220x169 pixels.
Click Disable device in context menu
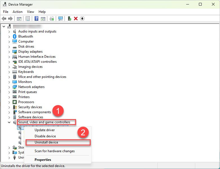pyautogui.click(x=45, y=136)
